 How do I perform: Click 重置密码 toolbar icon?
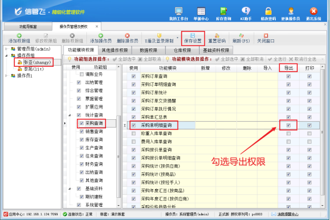pyautogui.click(x=217, y=38)
